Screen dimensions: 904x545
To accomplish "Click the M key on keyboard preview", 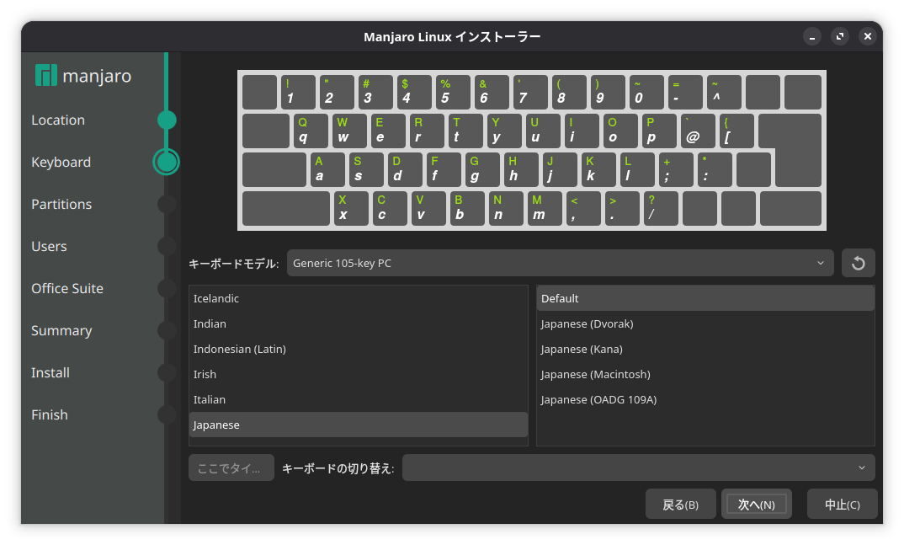I will tap(545, 208).
